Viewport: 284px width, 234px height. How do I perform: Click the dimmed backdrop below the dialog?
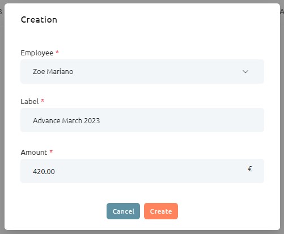[142, 232]
